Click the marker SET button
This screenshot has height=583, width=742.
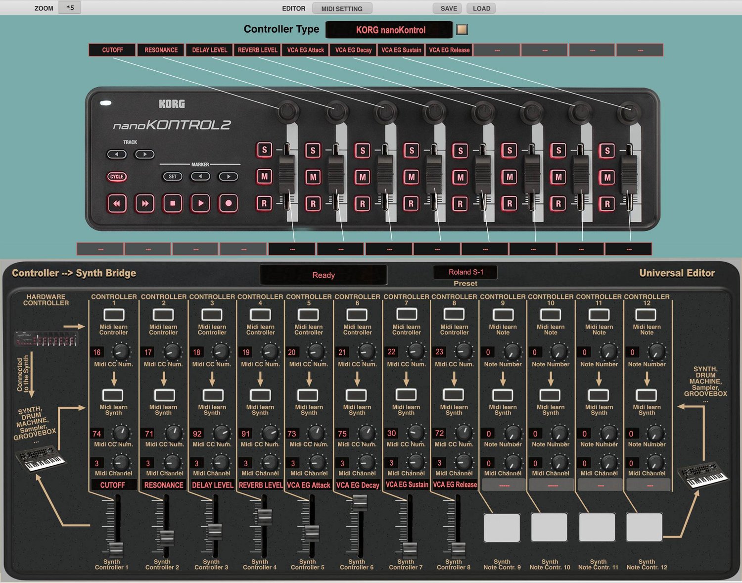[x=173, y=176]
